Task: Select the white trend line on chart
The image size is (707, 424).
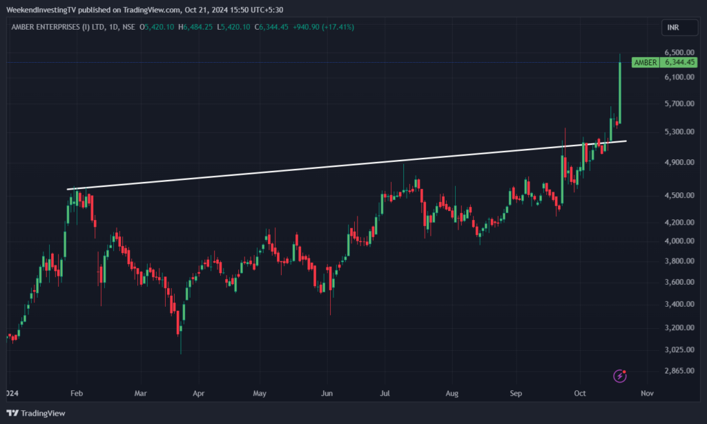Action: pos(347,165)
